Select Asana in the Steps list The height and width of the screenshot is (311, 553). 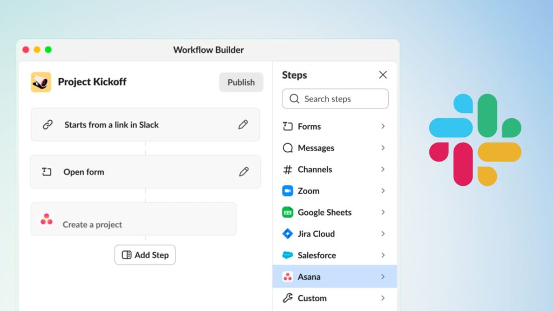point(335,276)
